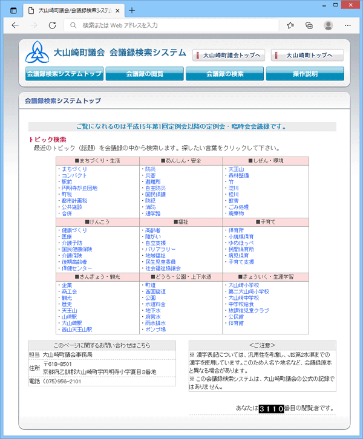Search topic バリアフリー
Image resolution: width=363 pixels, height=439 pixels.
tap(160, 249)
